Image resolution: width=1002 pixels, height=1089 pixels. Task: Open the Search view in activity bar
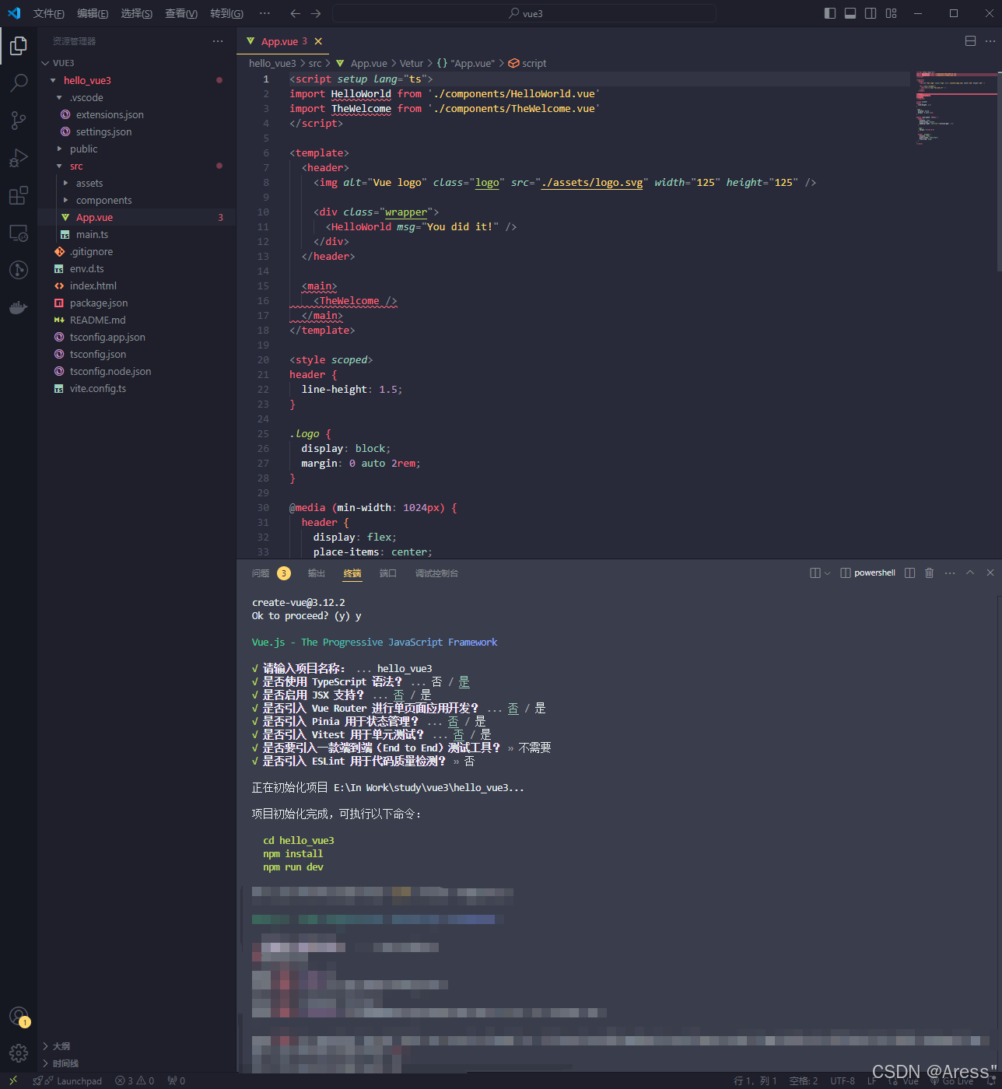(19, 83)
